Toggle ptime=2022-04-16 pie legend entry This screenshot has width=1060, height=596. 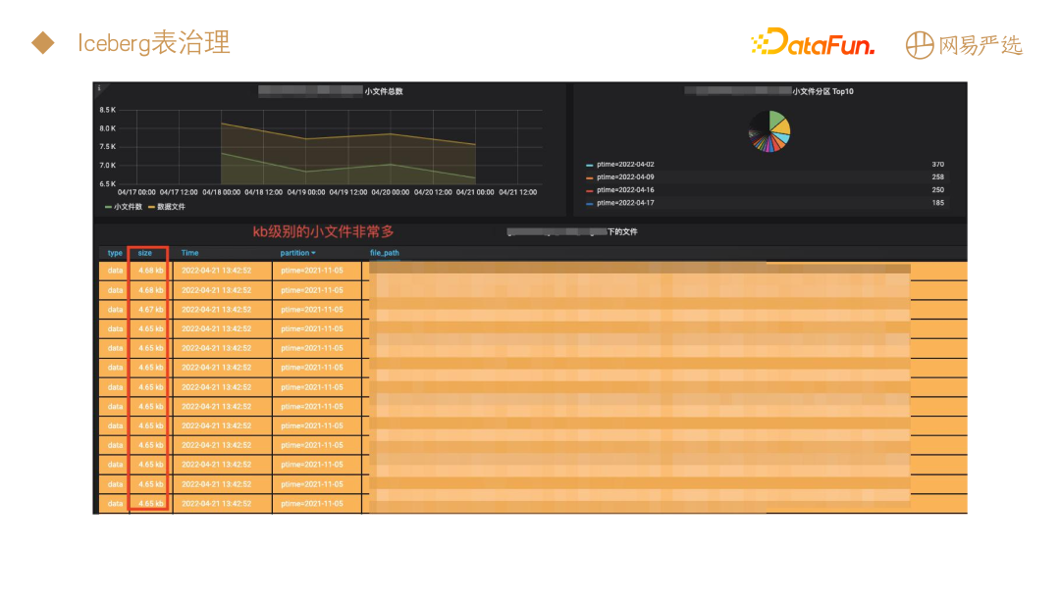pyautogui.click(x=625, y=189)
